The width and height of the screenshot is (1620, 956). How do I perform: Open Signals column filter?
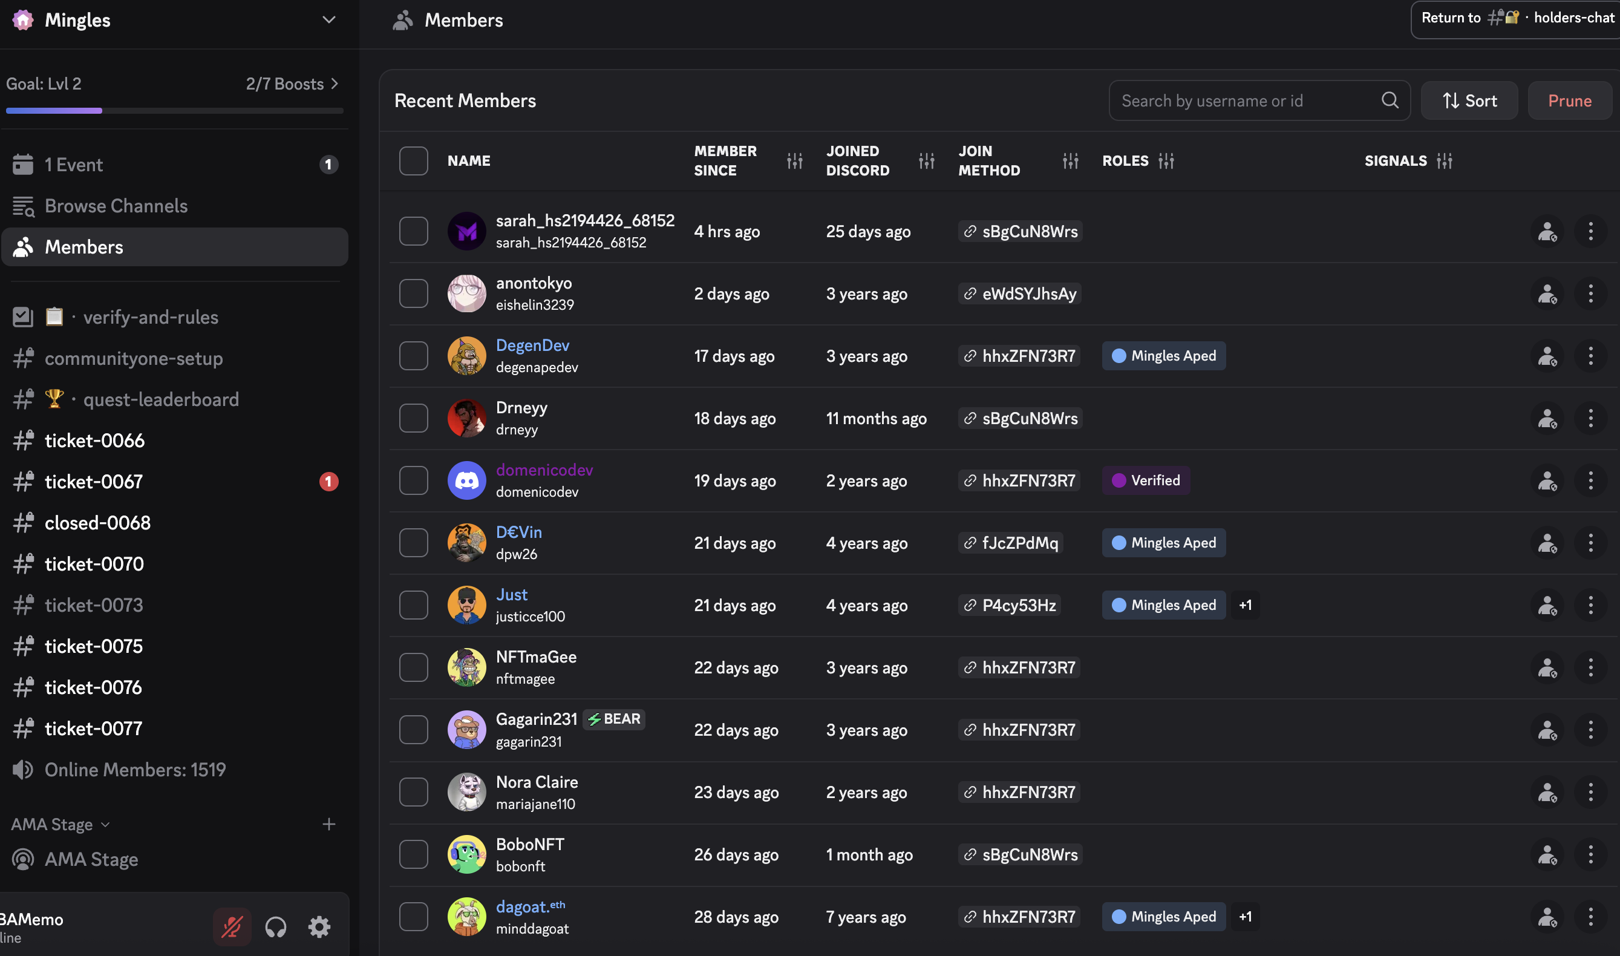1444,160
